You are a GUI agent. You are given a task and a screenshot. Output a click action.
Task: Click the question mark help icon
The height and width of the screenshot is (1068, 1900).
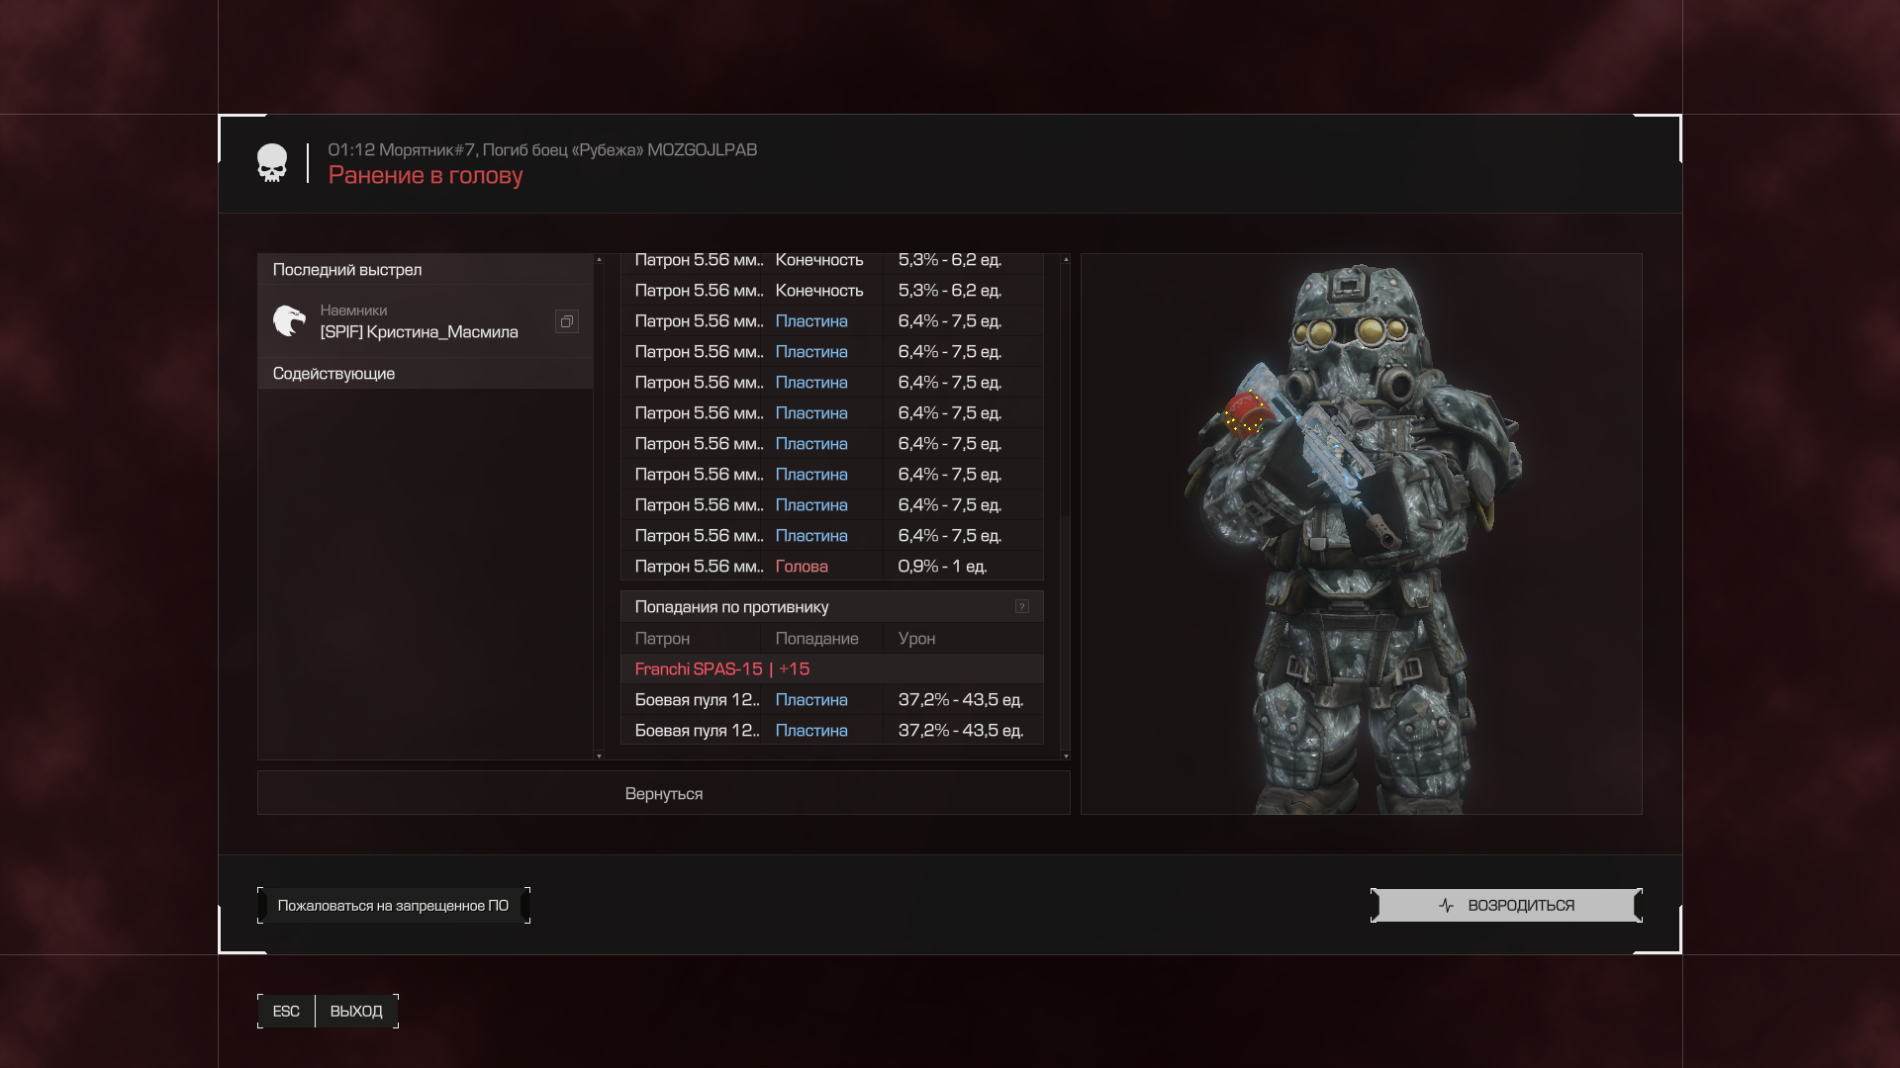[x=1022, y=606]
